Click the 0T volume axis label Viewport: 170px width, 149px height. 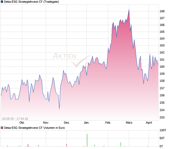161,147
